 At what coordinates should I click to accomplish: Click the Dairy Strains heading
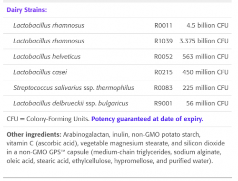[27, 10]
